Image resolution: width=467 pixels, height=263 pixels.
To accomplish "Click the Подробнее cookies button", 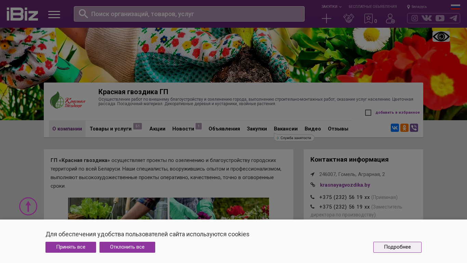I will pos(397,247).
